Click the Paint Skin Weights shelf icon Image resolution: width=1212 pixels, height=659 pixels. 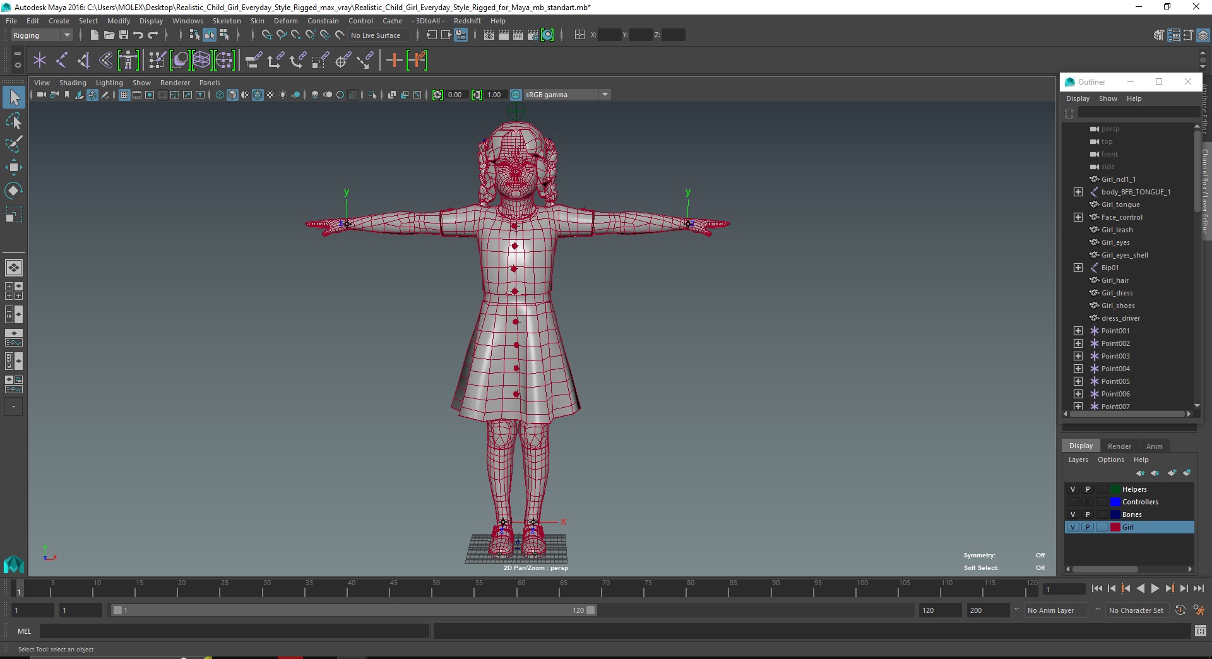[x=157, y=61]
